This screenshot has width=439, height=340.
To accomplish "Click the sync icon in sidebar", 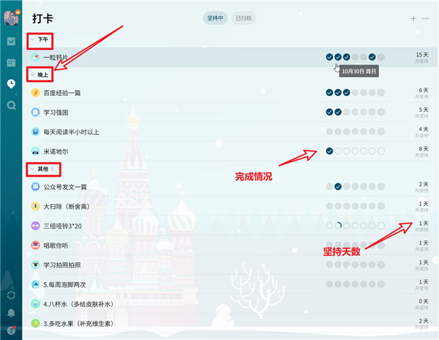I will (11, 295).
